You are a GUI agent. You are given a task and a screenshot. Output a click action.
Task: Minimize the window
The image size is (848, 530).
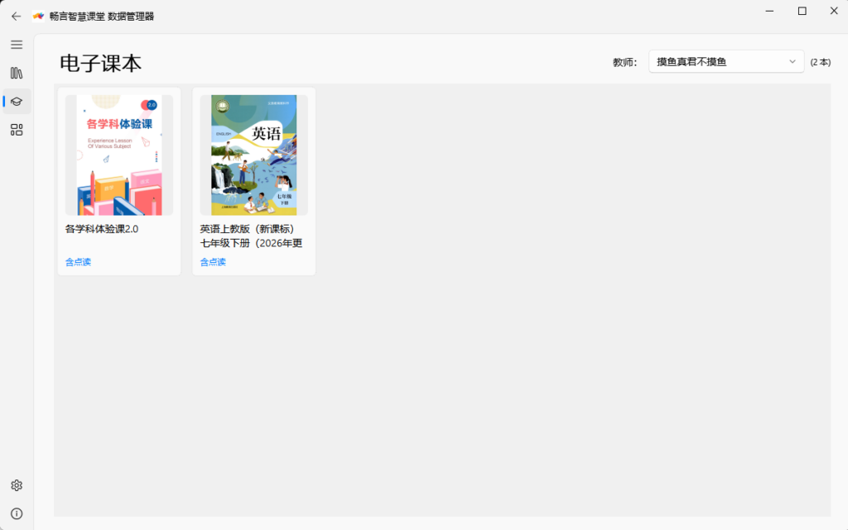pos(769,11)
